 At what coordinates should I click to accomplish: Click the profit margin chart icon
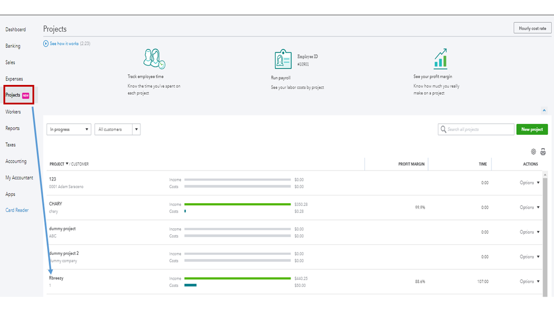point(440,59)
